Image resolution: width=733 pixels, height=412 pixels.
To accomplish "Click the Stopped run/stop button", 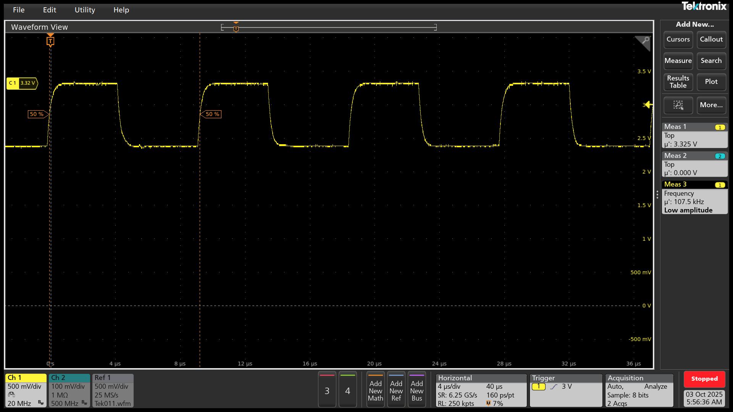I will [704, 379].
